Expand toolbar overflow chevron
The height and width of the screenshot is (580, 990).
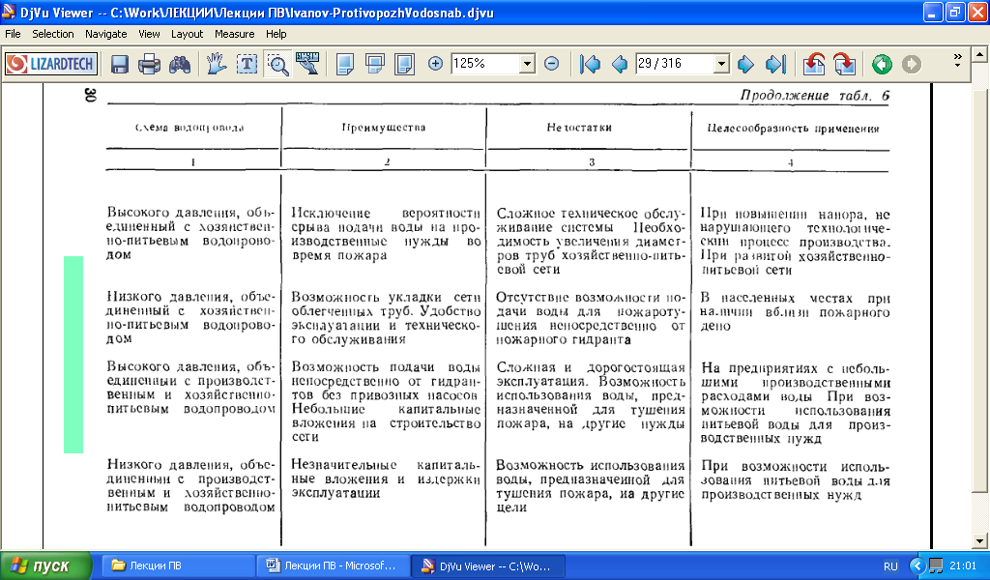pos(958,61)
